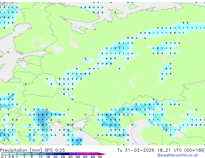Screen dimensions: 205x158
Task: Select the 1–2 mm legend color swatch
Action: point(20,154)
